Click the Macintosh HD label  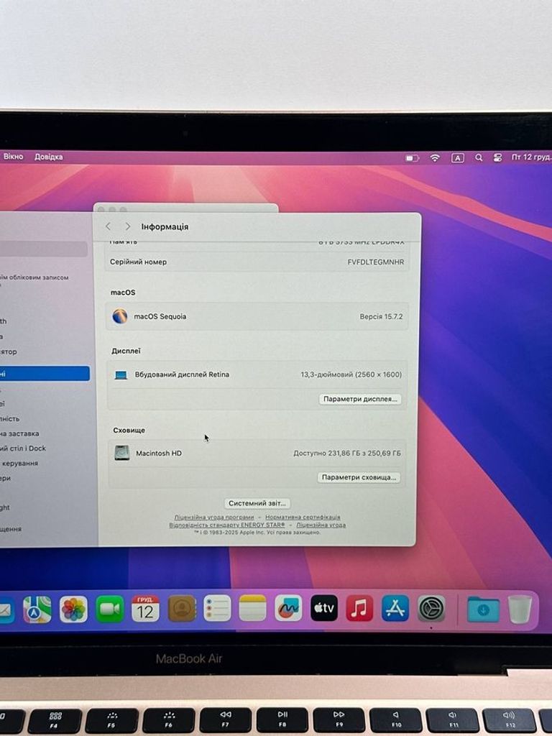pos(159,454)
